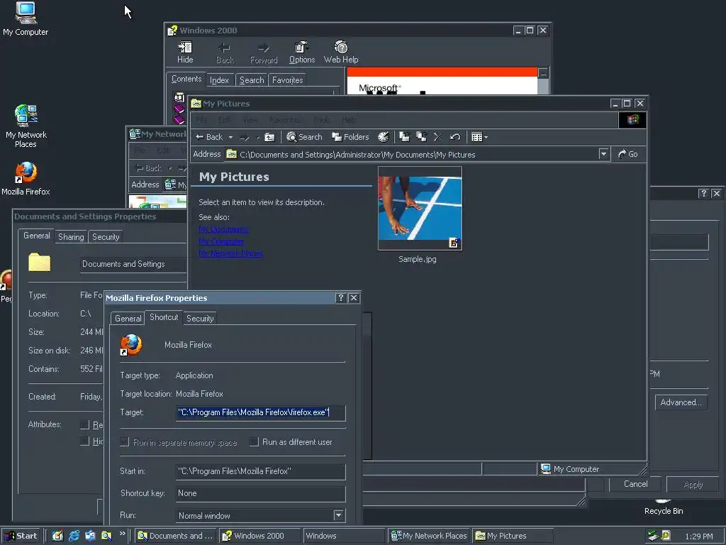
Task: Click Move To icon in My Pictures toolbar
Action: click(404, 137)
